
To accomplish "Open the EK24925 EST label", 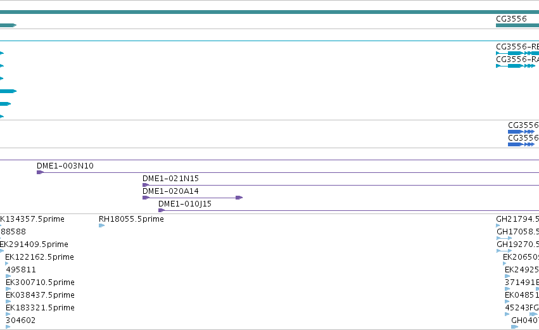I will (522, 270).
